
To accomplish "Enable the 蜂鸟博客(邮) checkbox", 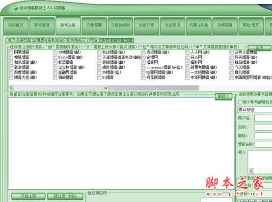I will 232,63.
